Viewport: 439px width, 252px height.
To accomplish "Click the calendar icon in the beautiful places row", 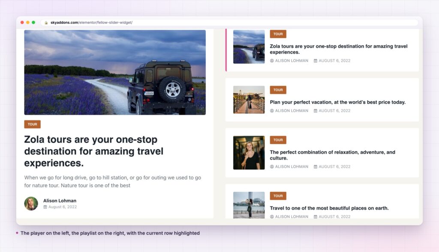I will [x=316, y=216].
